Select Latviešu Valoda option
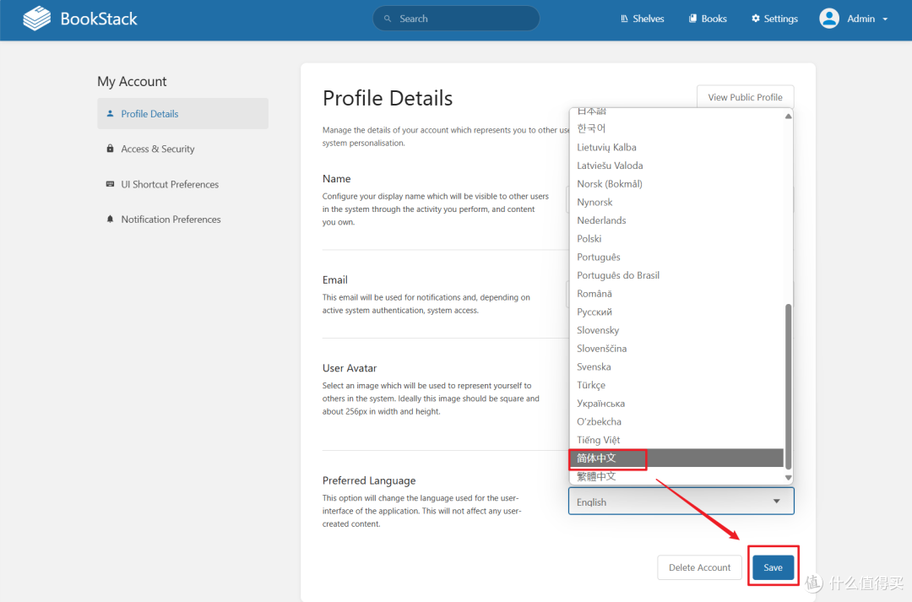Image resolution: width=912 pixels, height=602 pixels. (x=676, y=165)
